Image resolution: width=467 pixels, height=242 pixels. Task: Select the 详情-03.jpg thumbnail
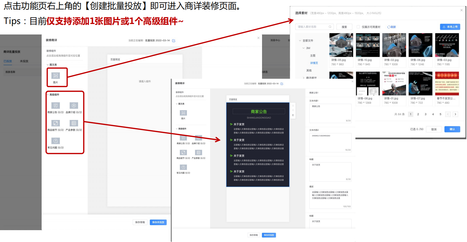447,45
